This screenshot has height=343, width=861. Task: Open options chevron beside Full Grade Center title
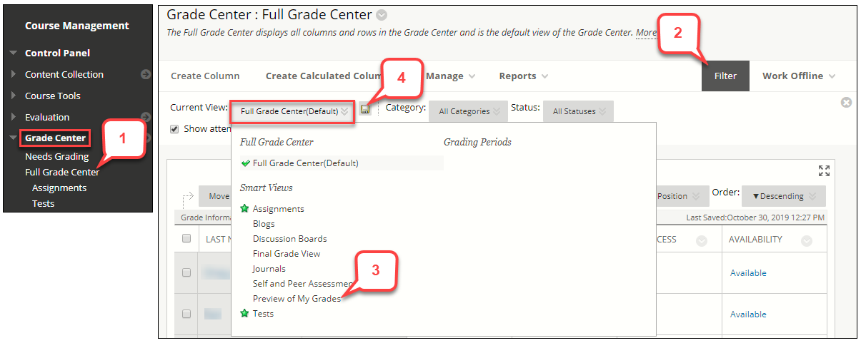tap(382, 15)
